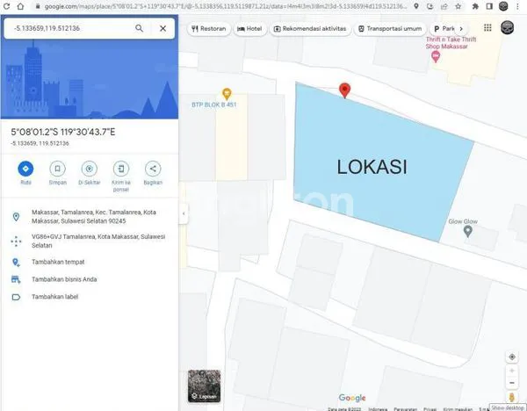Image resolution: width=527 pixels, height=411 pixels.
Task: Click the share page icon in address bar
Action: [444, 6]
